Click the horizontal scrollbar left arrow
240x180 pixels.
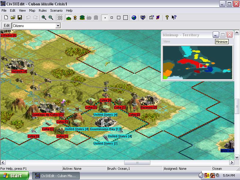[3, 162]
